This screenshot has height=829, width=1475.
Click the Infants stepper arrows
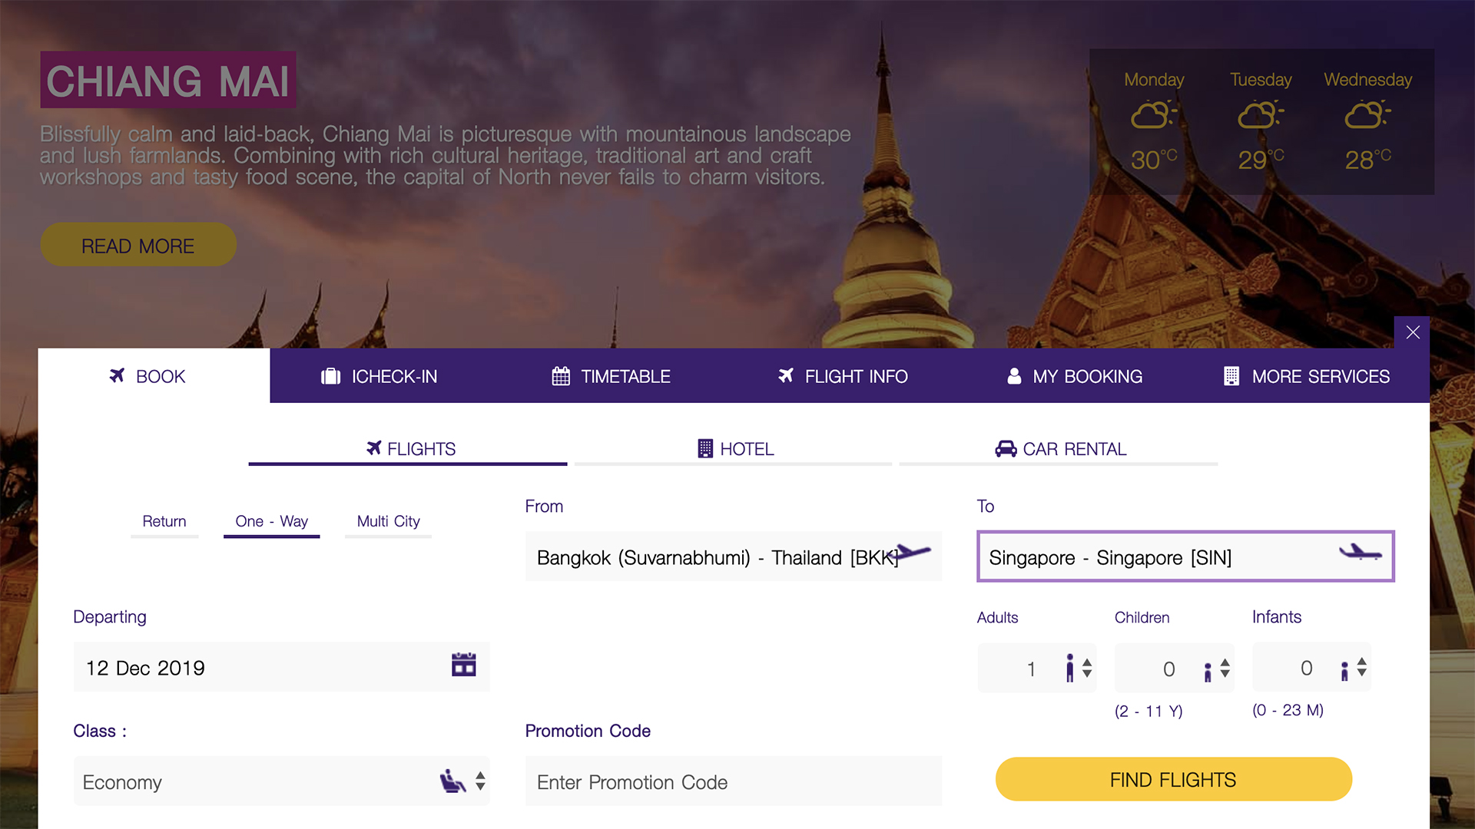tap(1362, 667)
